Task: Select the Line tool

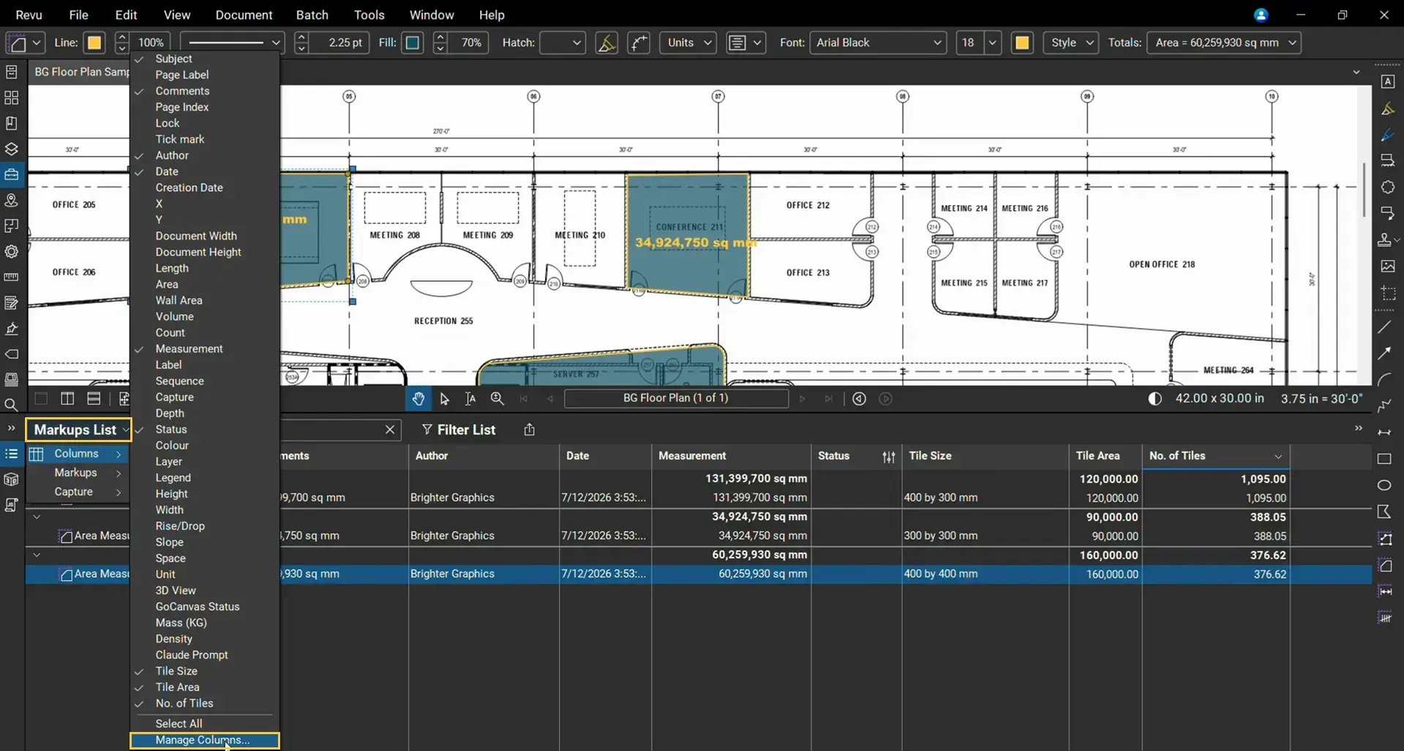Action: [1384, 327]
